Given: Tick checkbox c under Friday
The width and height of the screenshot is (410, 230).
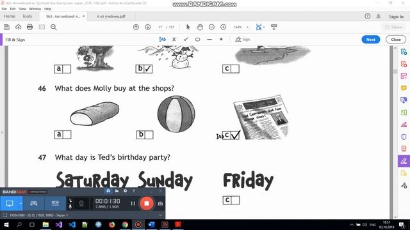Looking at the screenshot, I should (235, 200).
